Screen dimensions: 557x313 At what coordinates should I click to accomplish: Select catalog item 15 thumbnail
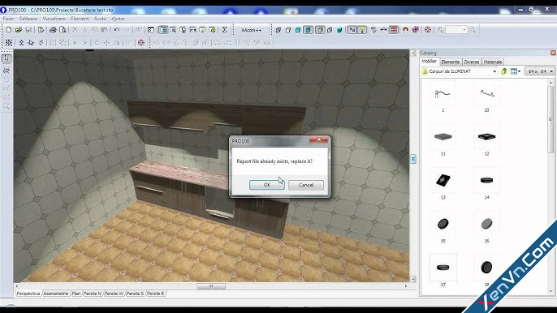point(443,224)
